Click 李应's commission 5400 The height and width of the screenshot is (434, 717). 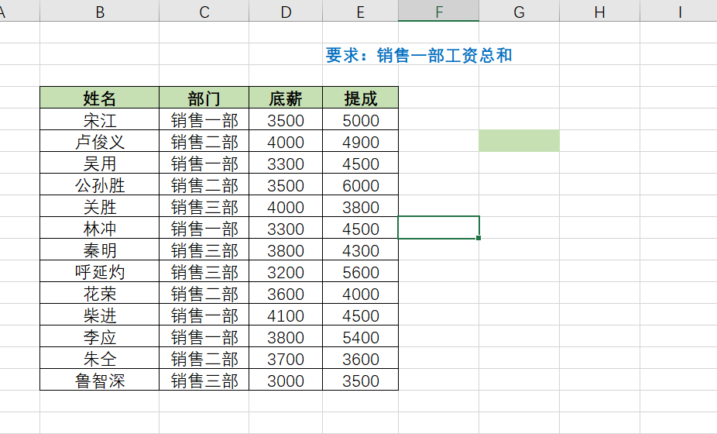[x=360, y=336]
